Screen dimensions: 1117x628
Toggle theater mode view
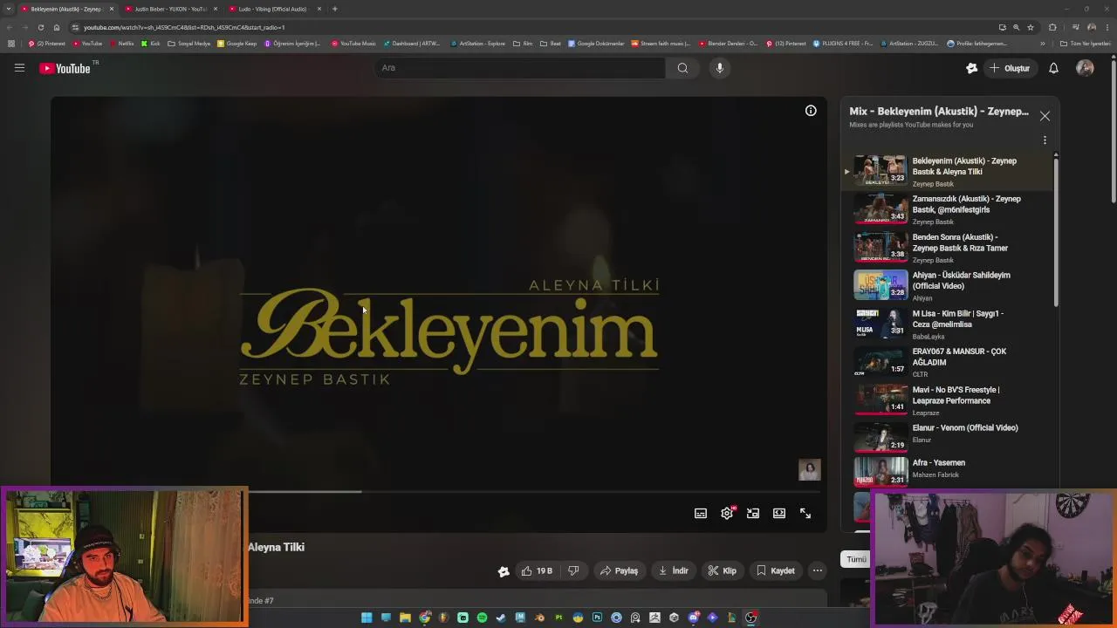(x=779, y=514)
